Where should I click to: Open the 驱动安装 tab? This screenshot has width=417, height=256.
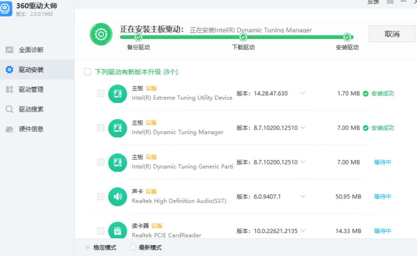point(37,69)
